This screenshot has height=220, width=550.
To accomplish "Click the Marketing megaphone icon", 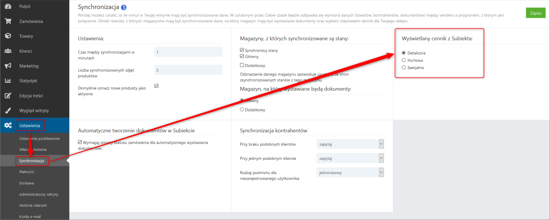I will [8, 66].
